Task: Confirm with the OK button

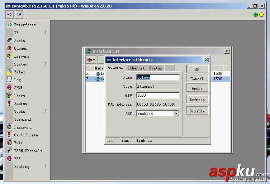Action: pyautogui.click(x=197, y=69)
